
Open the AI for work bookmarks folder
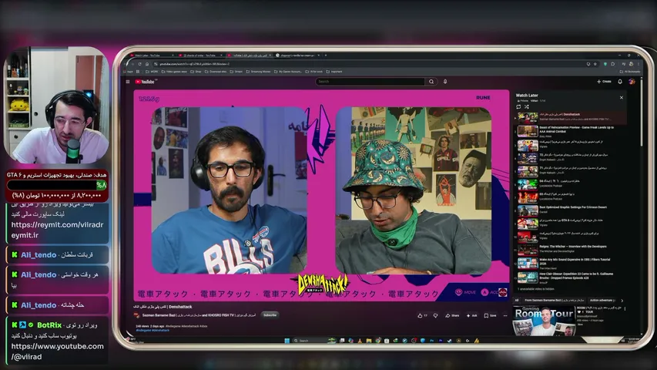314,72
